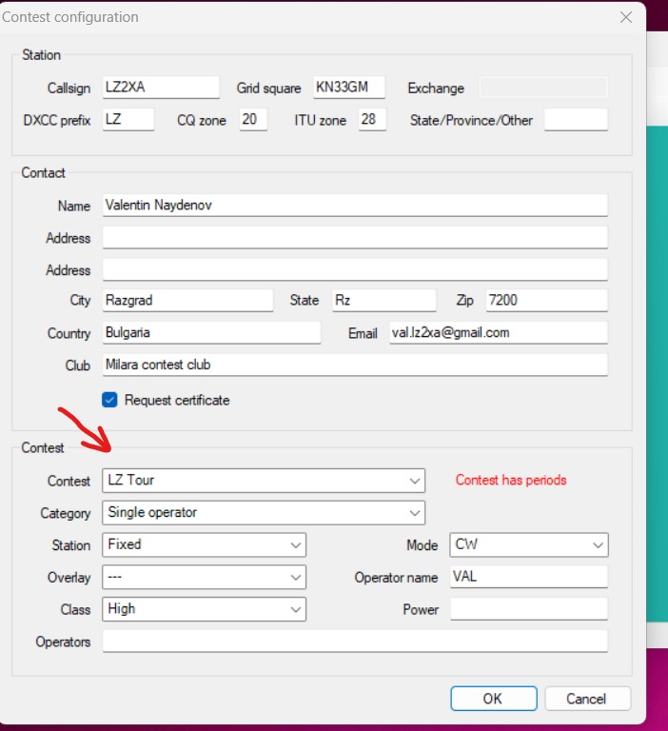Uncheck the Request certificate checkbox

click(x=109, y=400)
